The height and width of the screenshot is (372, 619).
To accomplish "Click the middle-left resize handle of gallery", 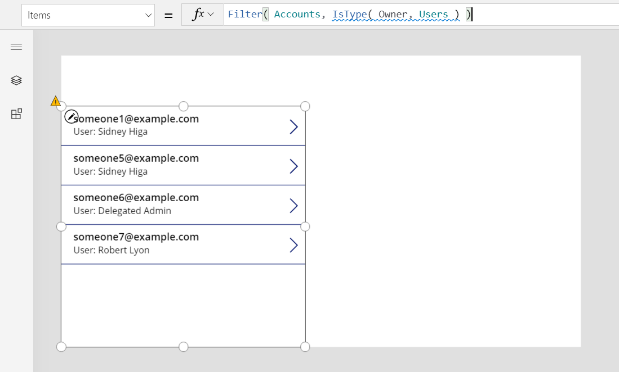I will (x=61, y=227).
